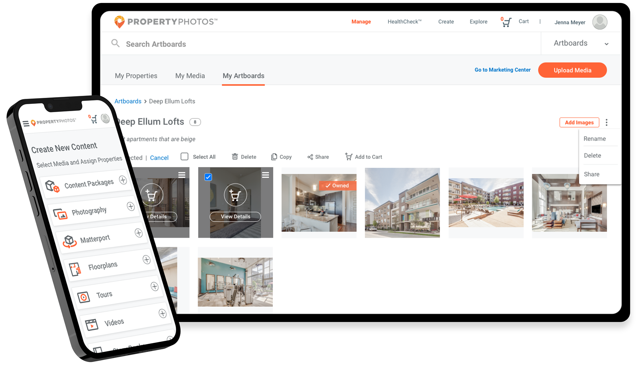Tap the cart icon on the phone header

coord(94,119)
